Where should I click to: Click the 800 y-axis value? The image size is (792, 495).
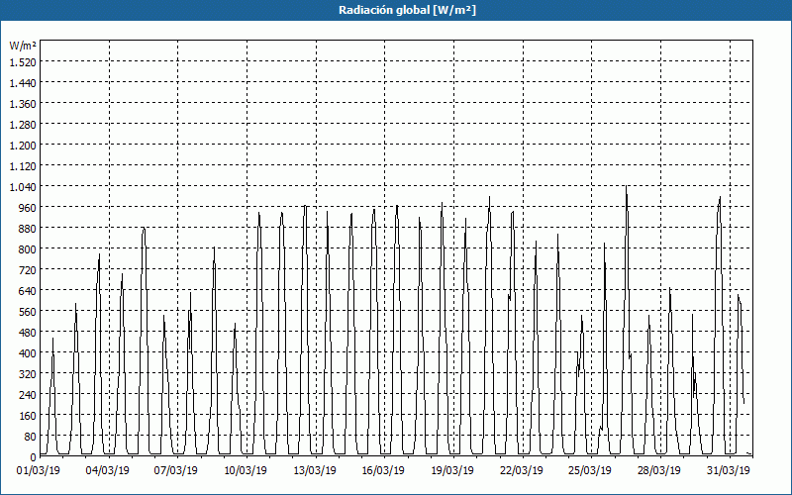click(28, 249)
